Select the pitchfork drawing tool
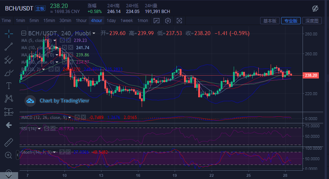Screen dimensions: 329x179 [x=9, y=60]
